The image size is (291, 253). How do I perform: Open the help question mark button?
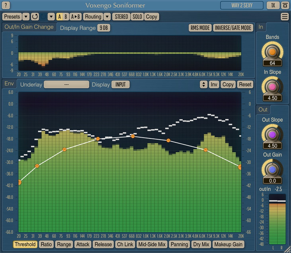(6, 6)
